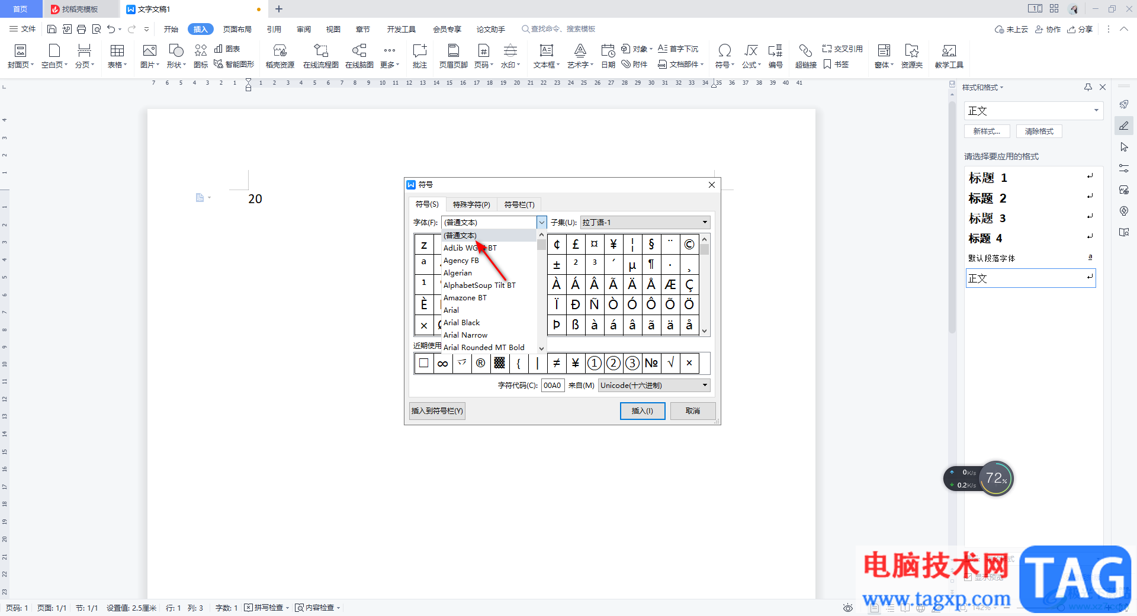Open online flowchart (在线流程图) tool
Viewport: 1137px width, 616px height.
pos(321,56)
